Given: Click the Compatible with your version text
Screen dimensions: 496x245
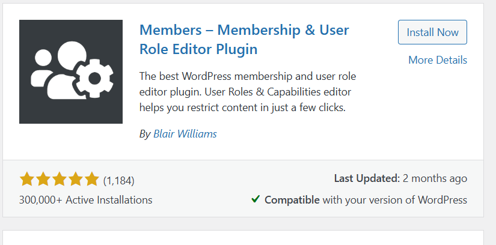Looking at the screenshot, I should pos(366,200).
